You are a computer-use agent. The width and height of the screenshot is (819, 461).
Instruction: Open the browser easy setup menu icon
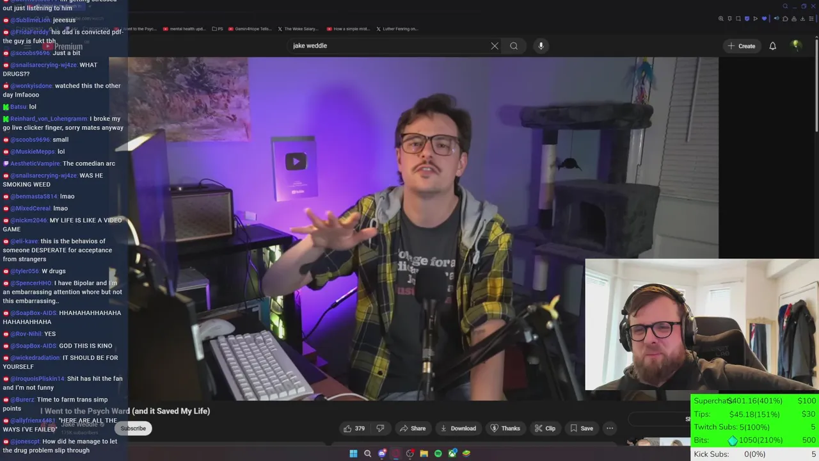point(811,19)
